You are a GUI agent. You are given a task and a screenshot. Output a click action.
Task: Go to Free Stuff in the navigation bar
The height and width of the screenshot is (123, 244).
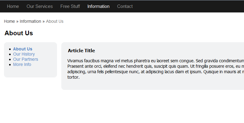coord(70,6)
